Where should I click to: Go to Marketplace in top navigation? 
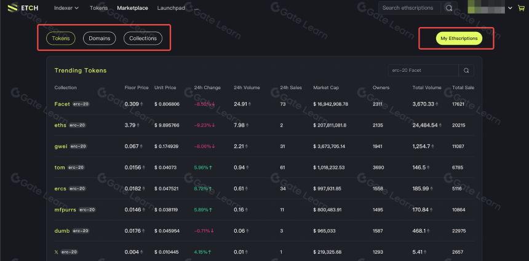[x=132, y=8]
